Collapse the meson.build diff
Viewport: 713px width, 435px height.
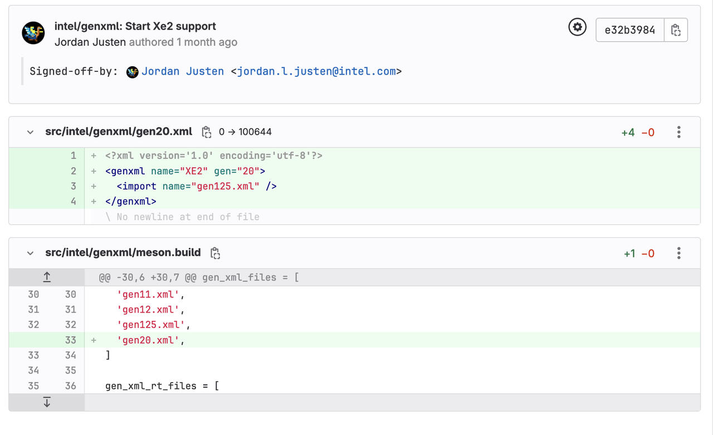coord(30,252)
